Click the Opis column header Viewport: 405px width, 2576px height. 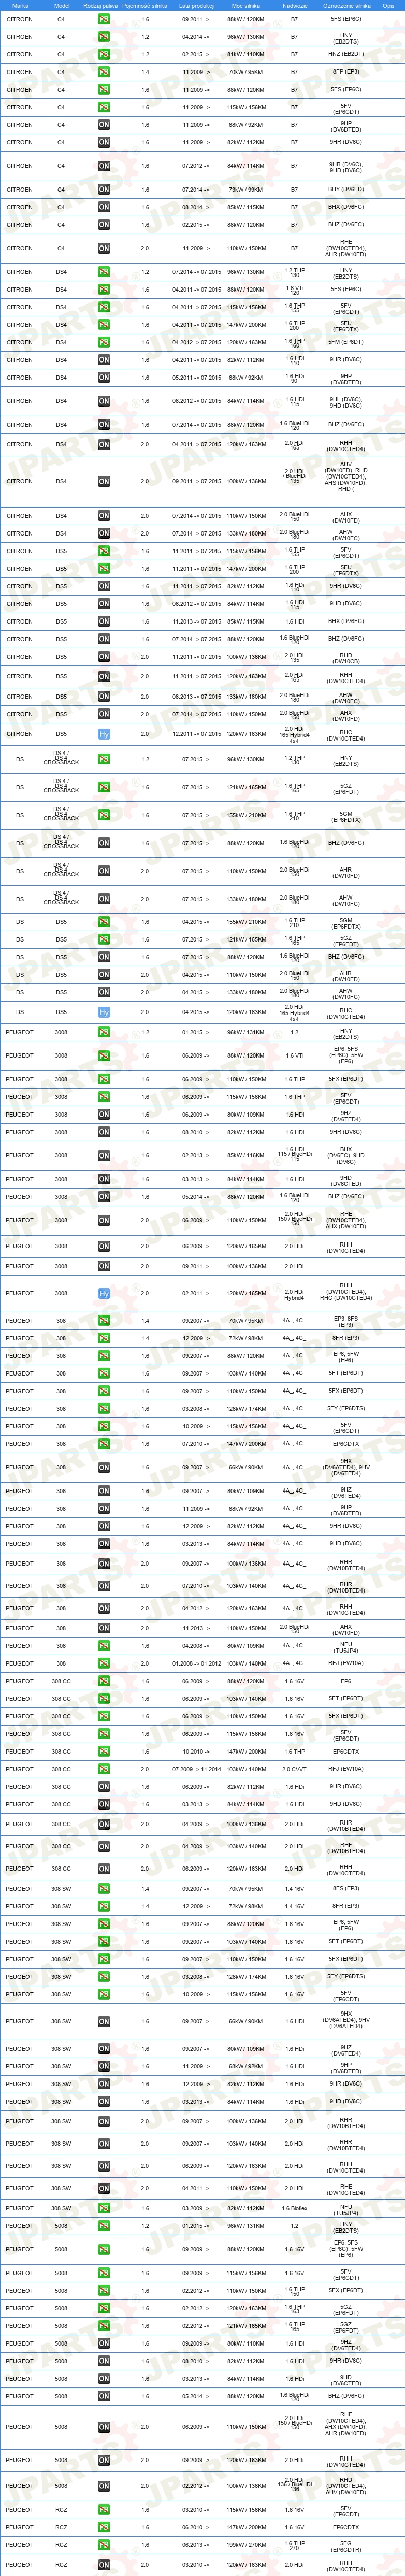point(388,5)
